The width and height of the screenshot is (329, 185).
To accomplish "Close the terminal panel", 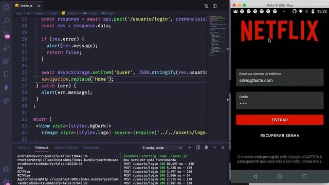I will (223, 147).
